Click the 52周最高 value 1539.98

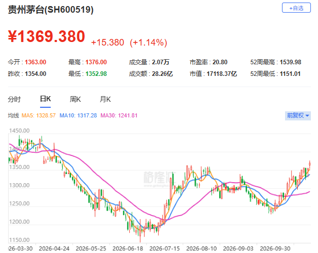click(x=291, y=62)
